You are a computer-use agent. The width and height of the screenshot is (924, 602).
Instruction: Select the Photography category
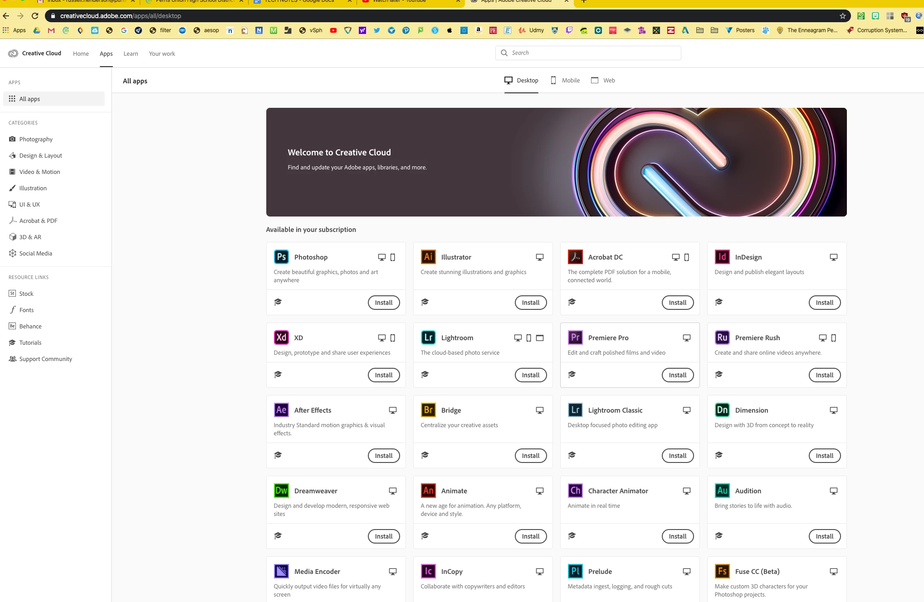[x=36, y=139]
